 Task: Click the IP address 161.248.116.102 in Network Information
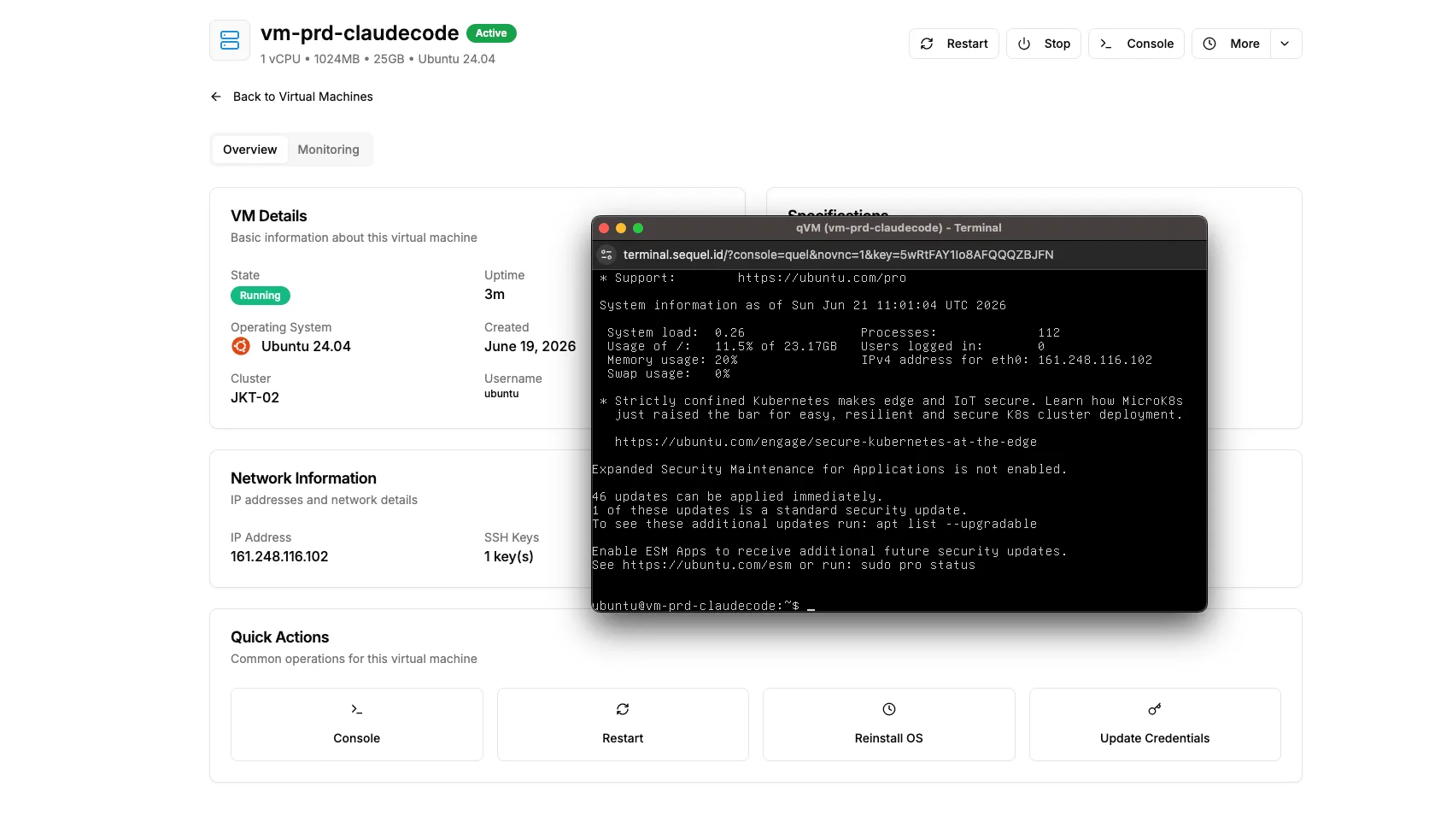279,556
